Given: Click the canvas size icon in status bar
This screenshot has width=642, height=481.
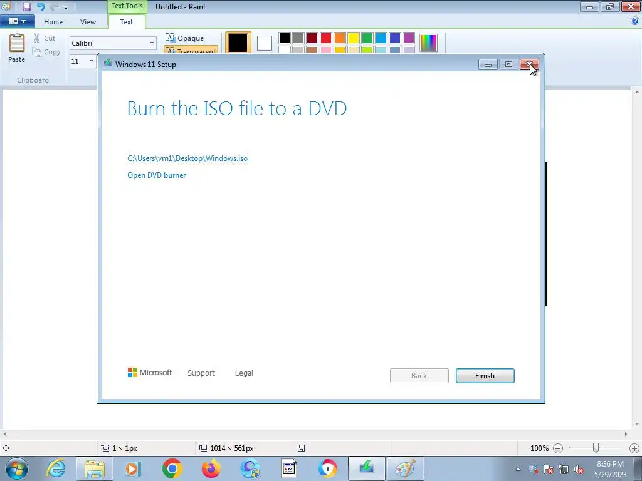Looking at the screenshot, I should 203,448.
